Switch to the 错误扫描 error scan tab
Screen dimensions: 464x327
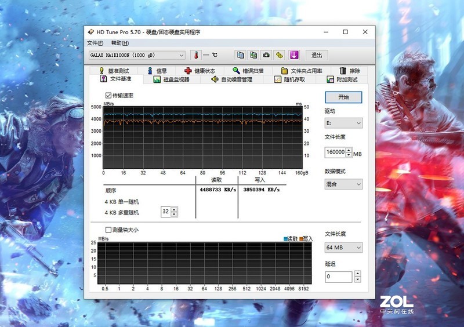pos(248,71)
